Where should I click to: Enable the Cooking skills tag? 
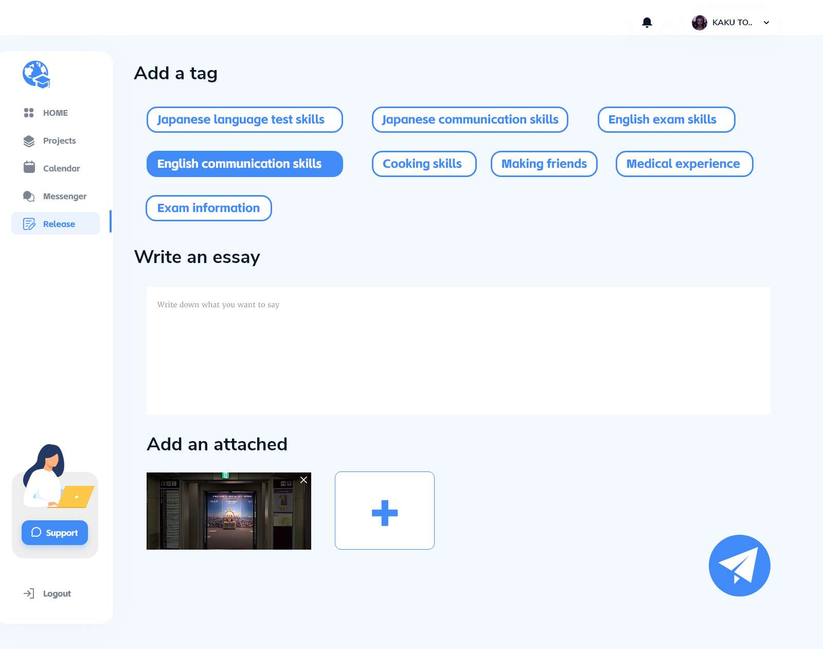pyautogui.click(x=424, y=164)
